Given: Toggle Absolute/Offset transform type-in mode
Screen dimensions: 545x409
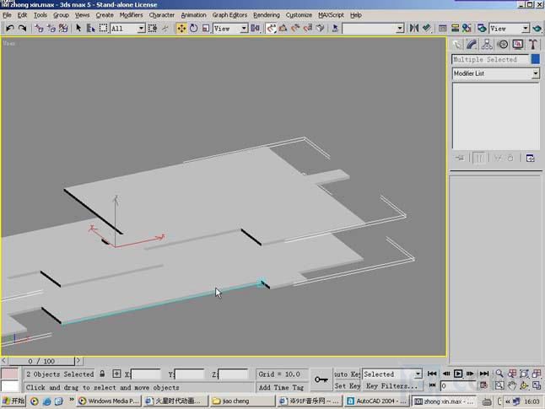Looking at the screenshot, I should (116, 374).
